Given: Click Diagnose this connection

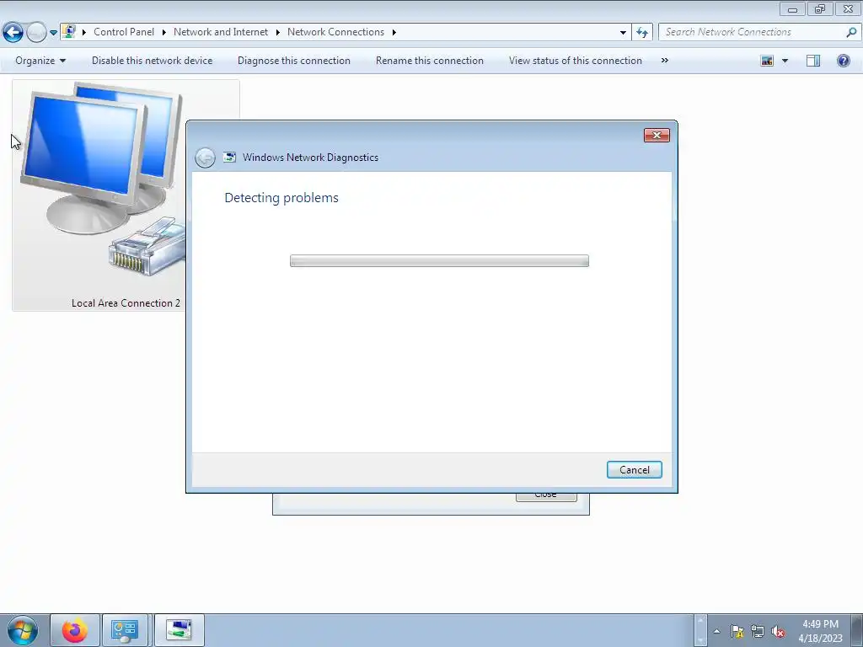Looking at the screenshot, I should pos(294,61).
